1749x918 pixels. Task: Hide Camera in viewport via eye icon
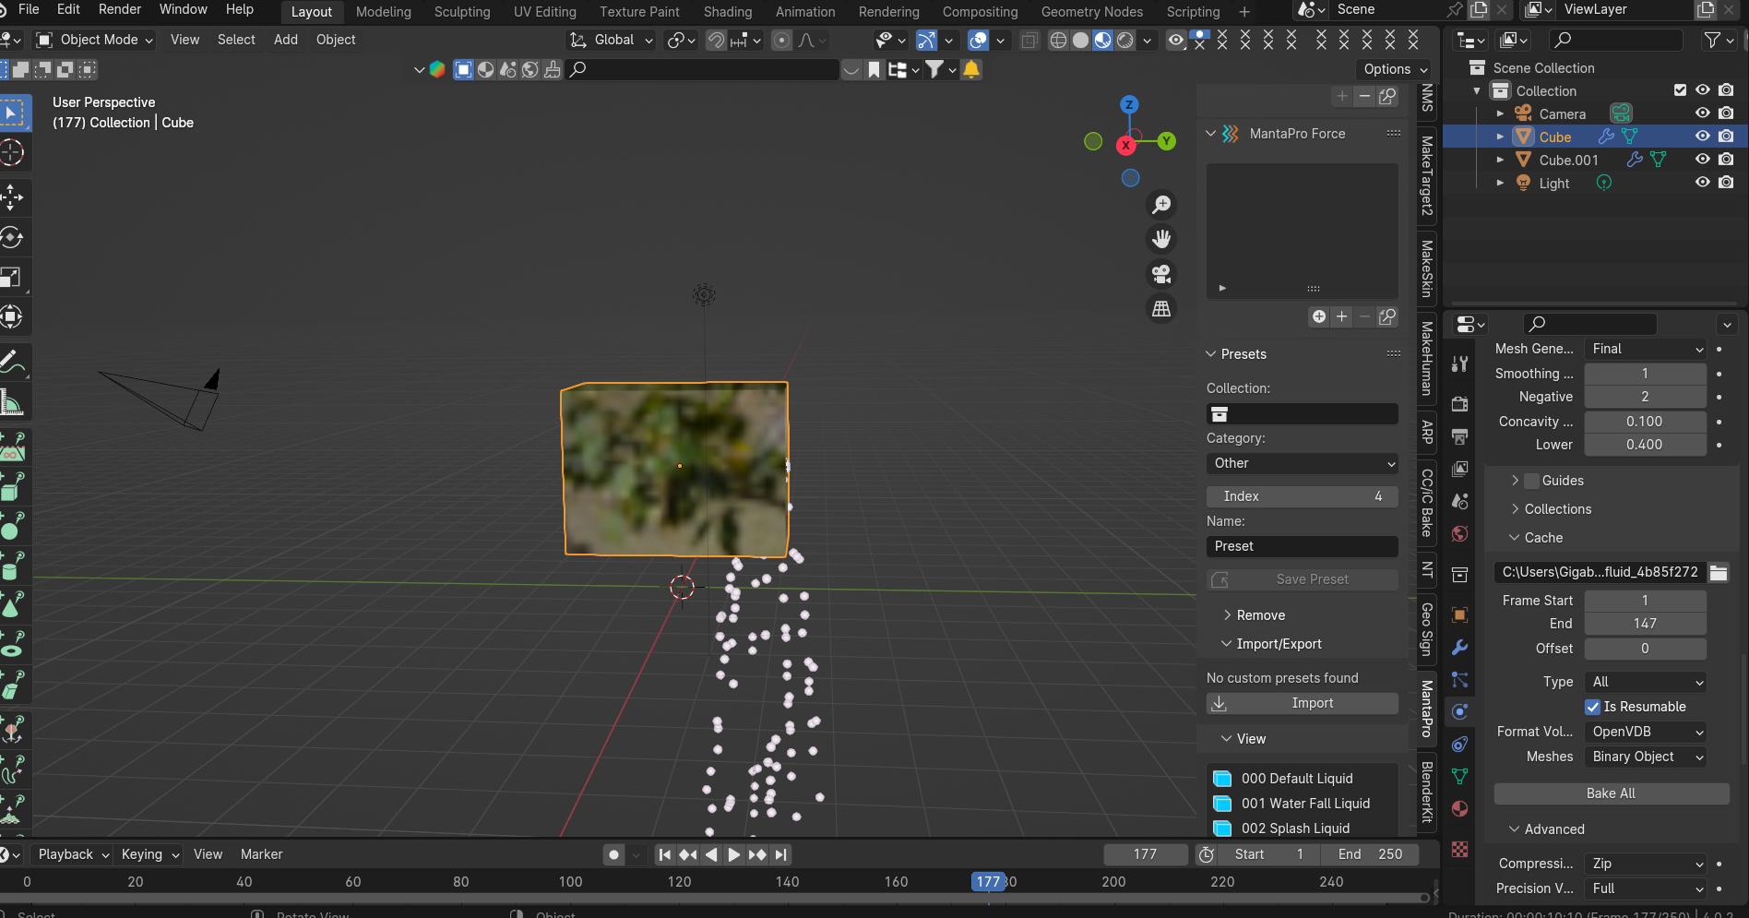tap(1703, 113)
